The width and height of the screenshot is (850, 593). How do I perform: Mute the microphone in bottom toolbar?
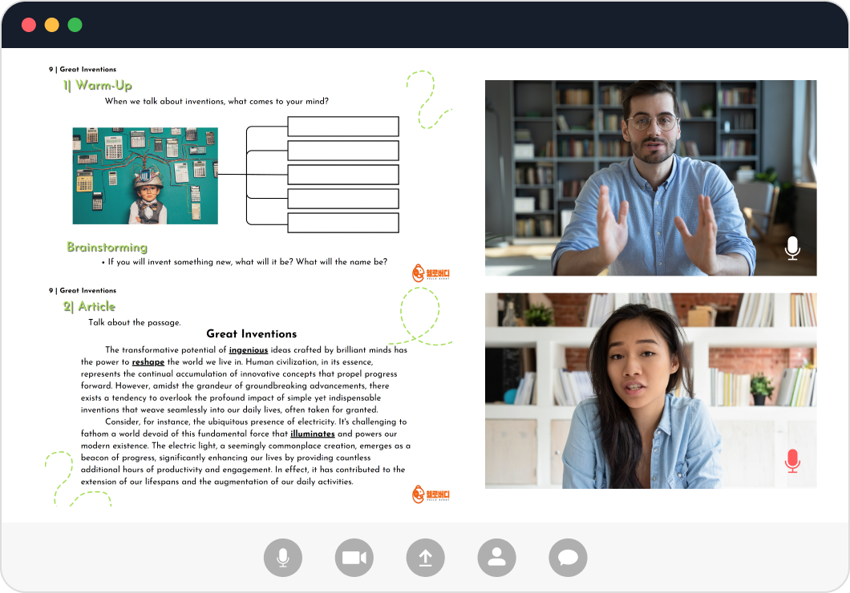coord(283,558)
